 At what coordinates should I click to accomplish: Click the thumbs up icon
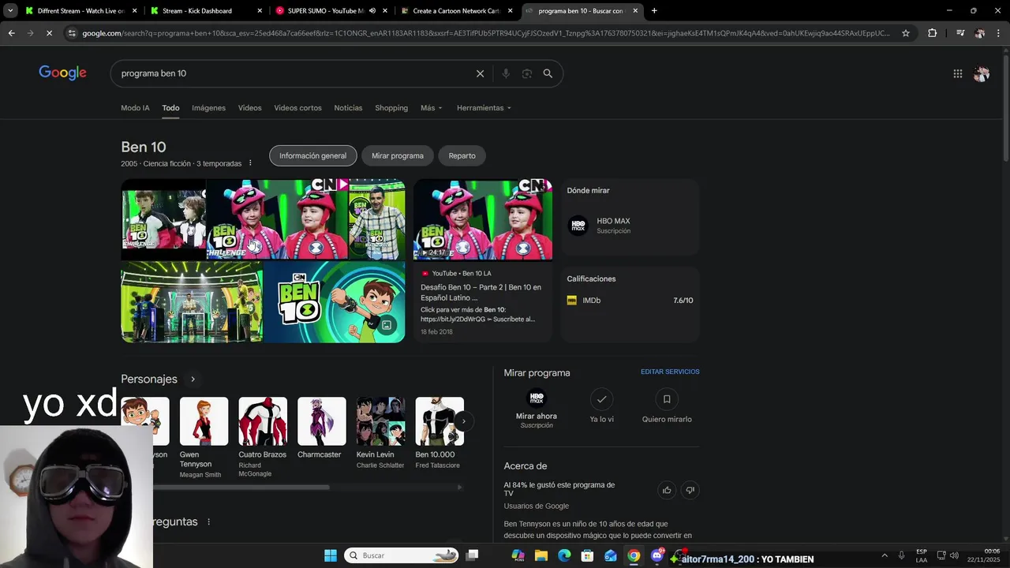pos(667,490)
